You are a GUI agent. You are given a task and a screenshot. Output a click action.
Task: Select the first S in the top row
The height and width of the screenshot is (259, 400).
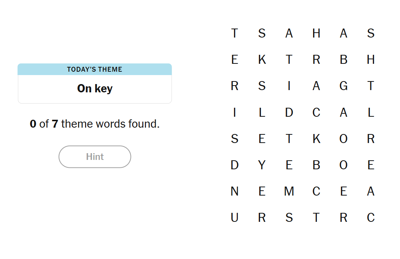click(262, 33)
